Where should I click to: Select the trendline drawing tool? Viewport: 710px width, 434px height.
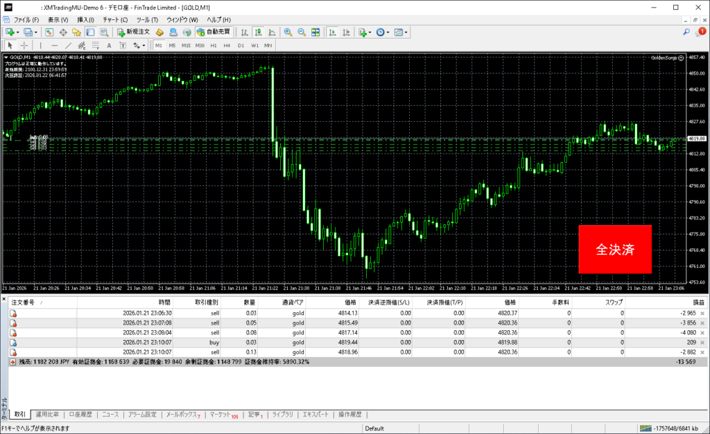pos(69,46)
